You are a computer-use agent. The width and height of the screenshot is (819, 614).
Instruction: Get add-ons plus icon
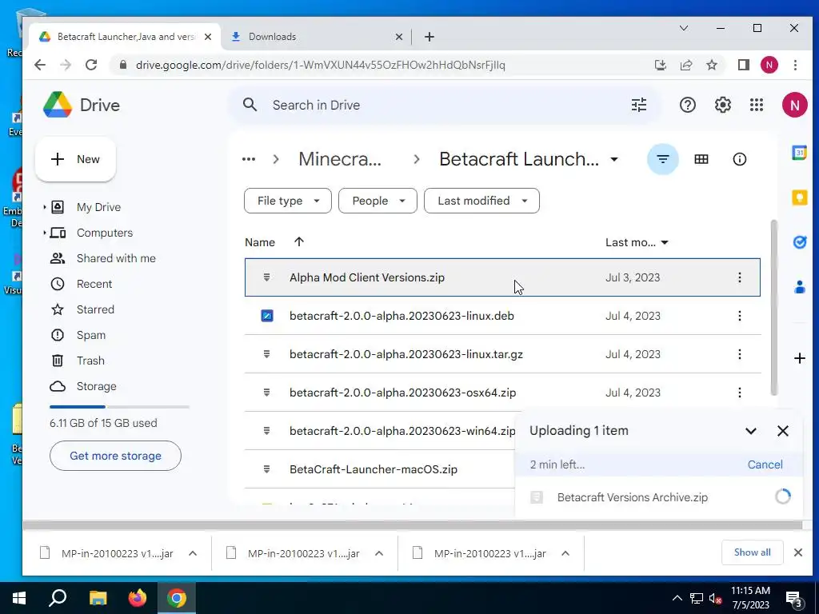(799, 358)
